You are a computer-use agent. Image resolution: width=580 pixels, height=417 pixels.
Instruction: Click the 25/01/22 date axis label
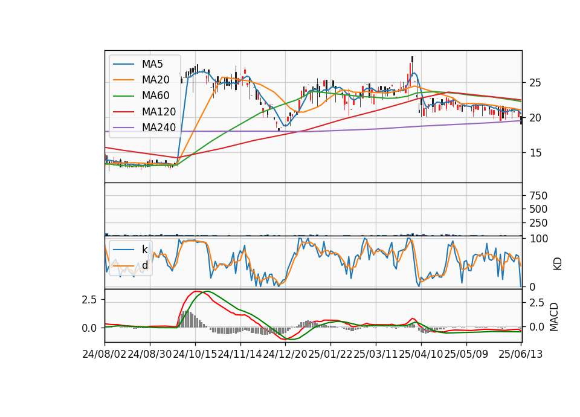coord(330,354)
